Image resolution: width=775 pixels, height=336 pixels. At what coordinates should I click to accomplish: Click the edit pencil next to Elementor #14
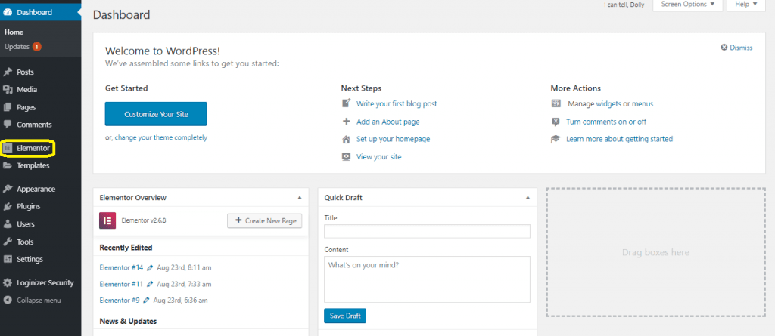tap(150, 268)
